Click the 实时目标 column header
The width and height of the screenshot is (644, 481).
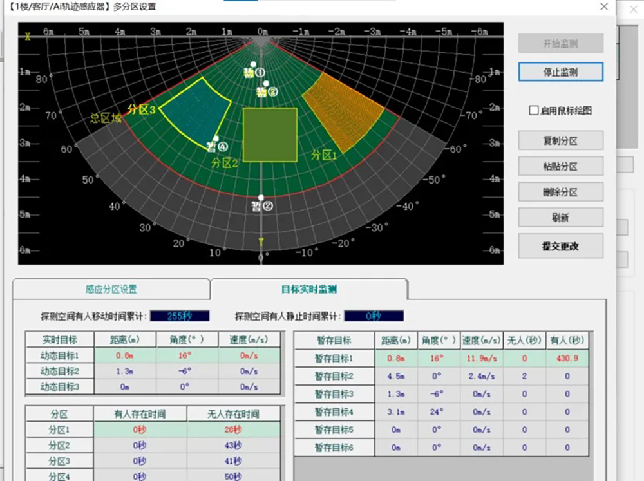pos(60,340)
